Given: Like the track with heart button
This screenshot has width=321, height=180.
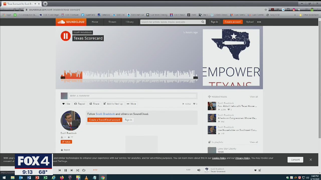Looking at the screenshot, I should click(66, 104).
